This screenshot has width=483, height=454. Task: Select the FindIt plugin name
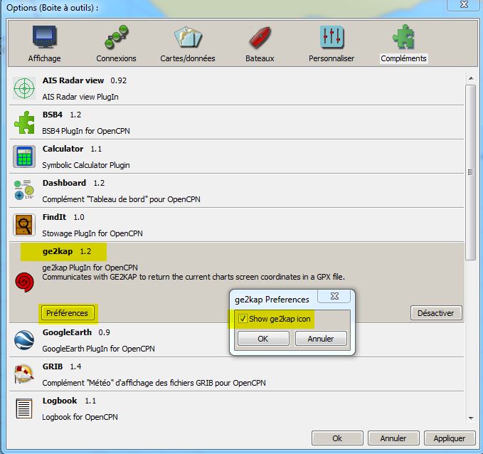point(54,217)
